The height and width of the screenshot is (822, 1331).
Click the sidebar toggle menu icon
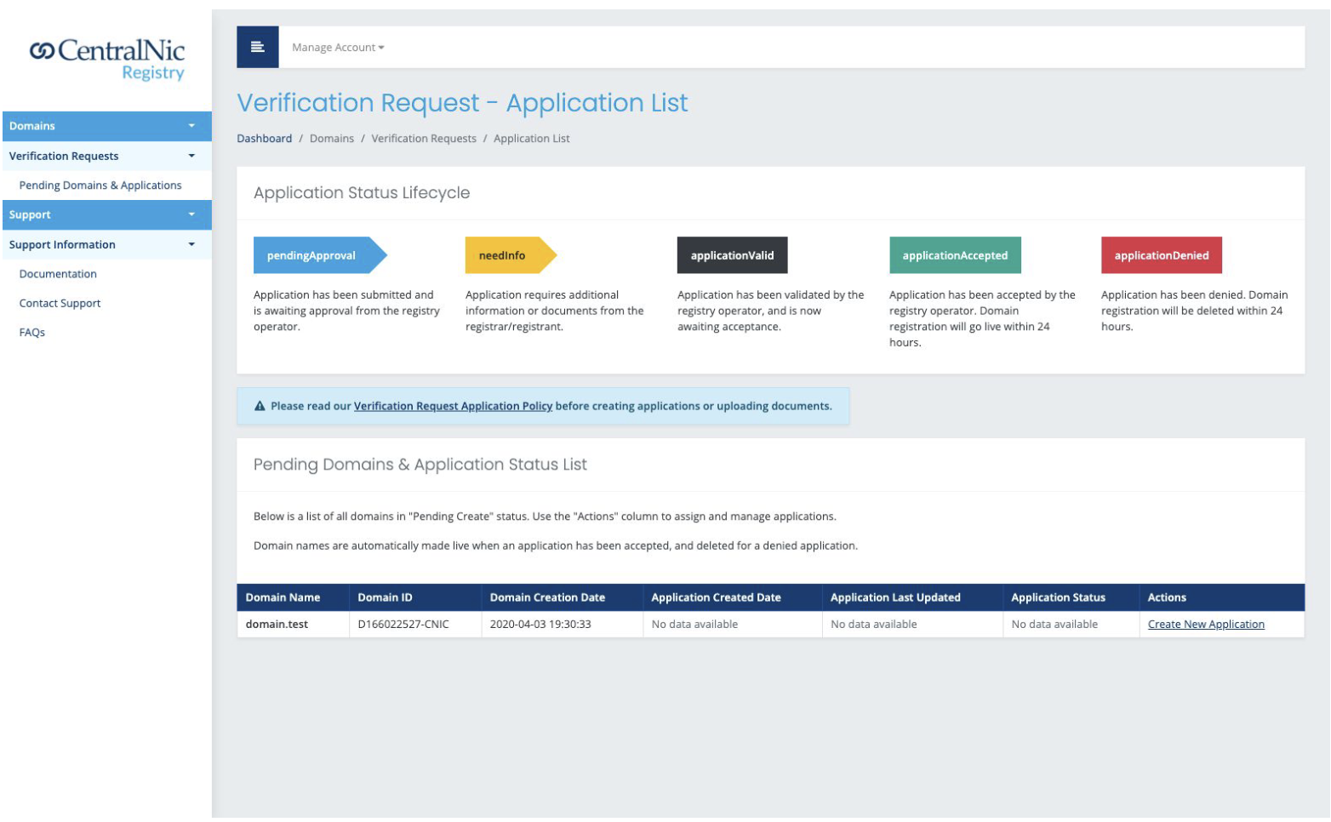point(257,47)
